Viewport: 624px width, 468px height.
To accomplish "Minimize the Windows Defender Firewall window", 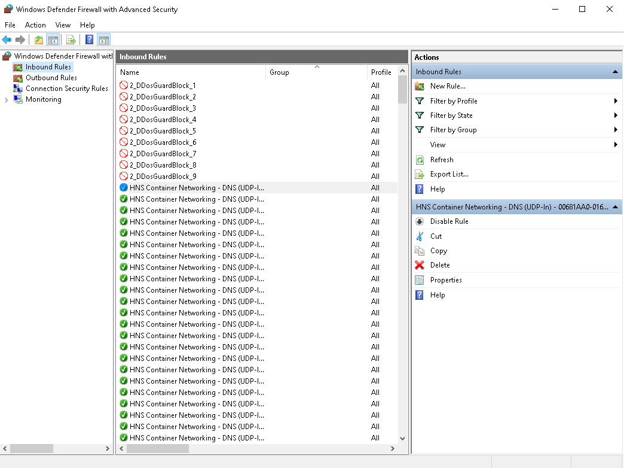I will tap(555, 9).
